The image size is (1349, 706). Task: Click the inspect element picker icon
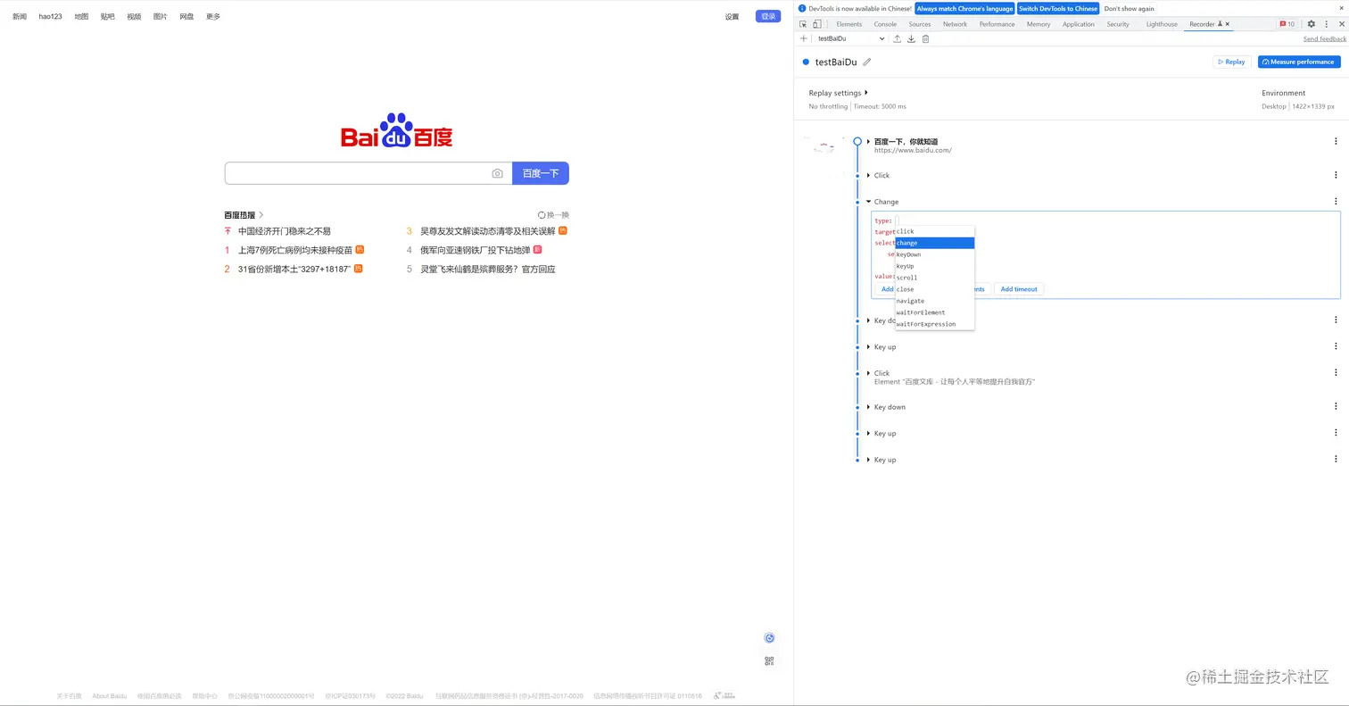click(x=803, y=24)
